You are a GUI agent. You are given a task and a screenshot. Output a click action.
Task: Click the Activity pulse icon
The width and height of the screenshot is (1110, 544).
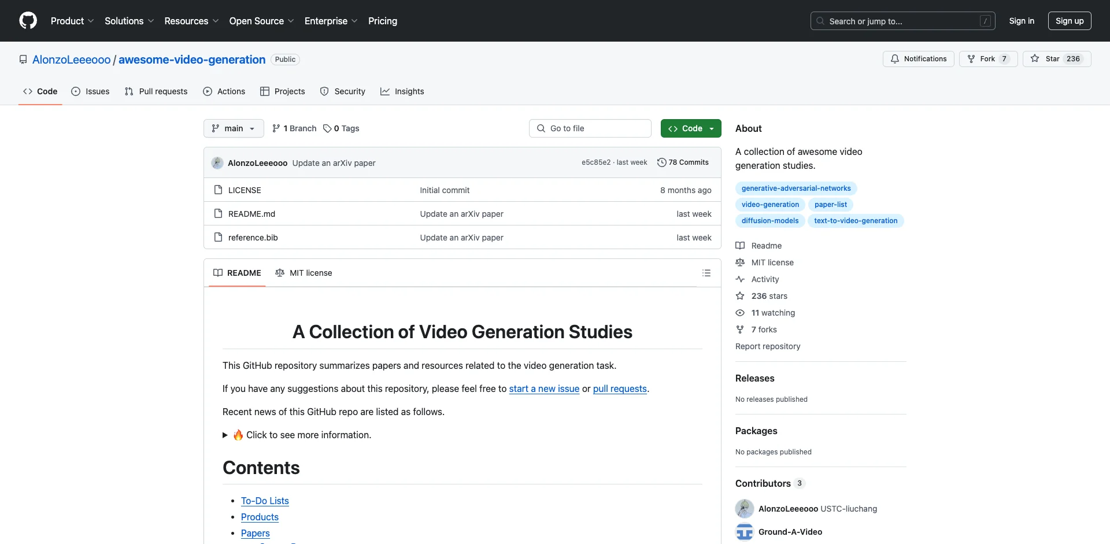click(x=740, y=279)
